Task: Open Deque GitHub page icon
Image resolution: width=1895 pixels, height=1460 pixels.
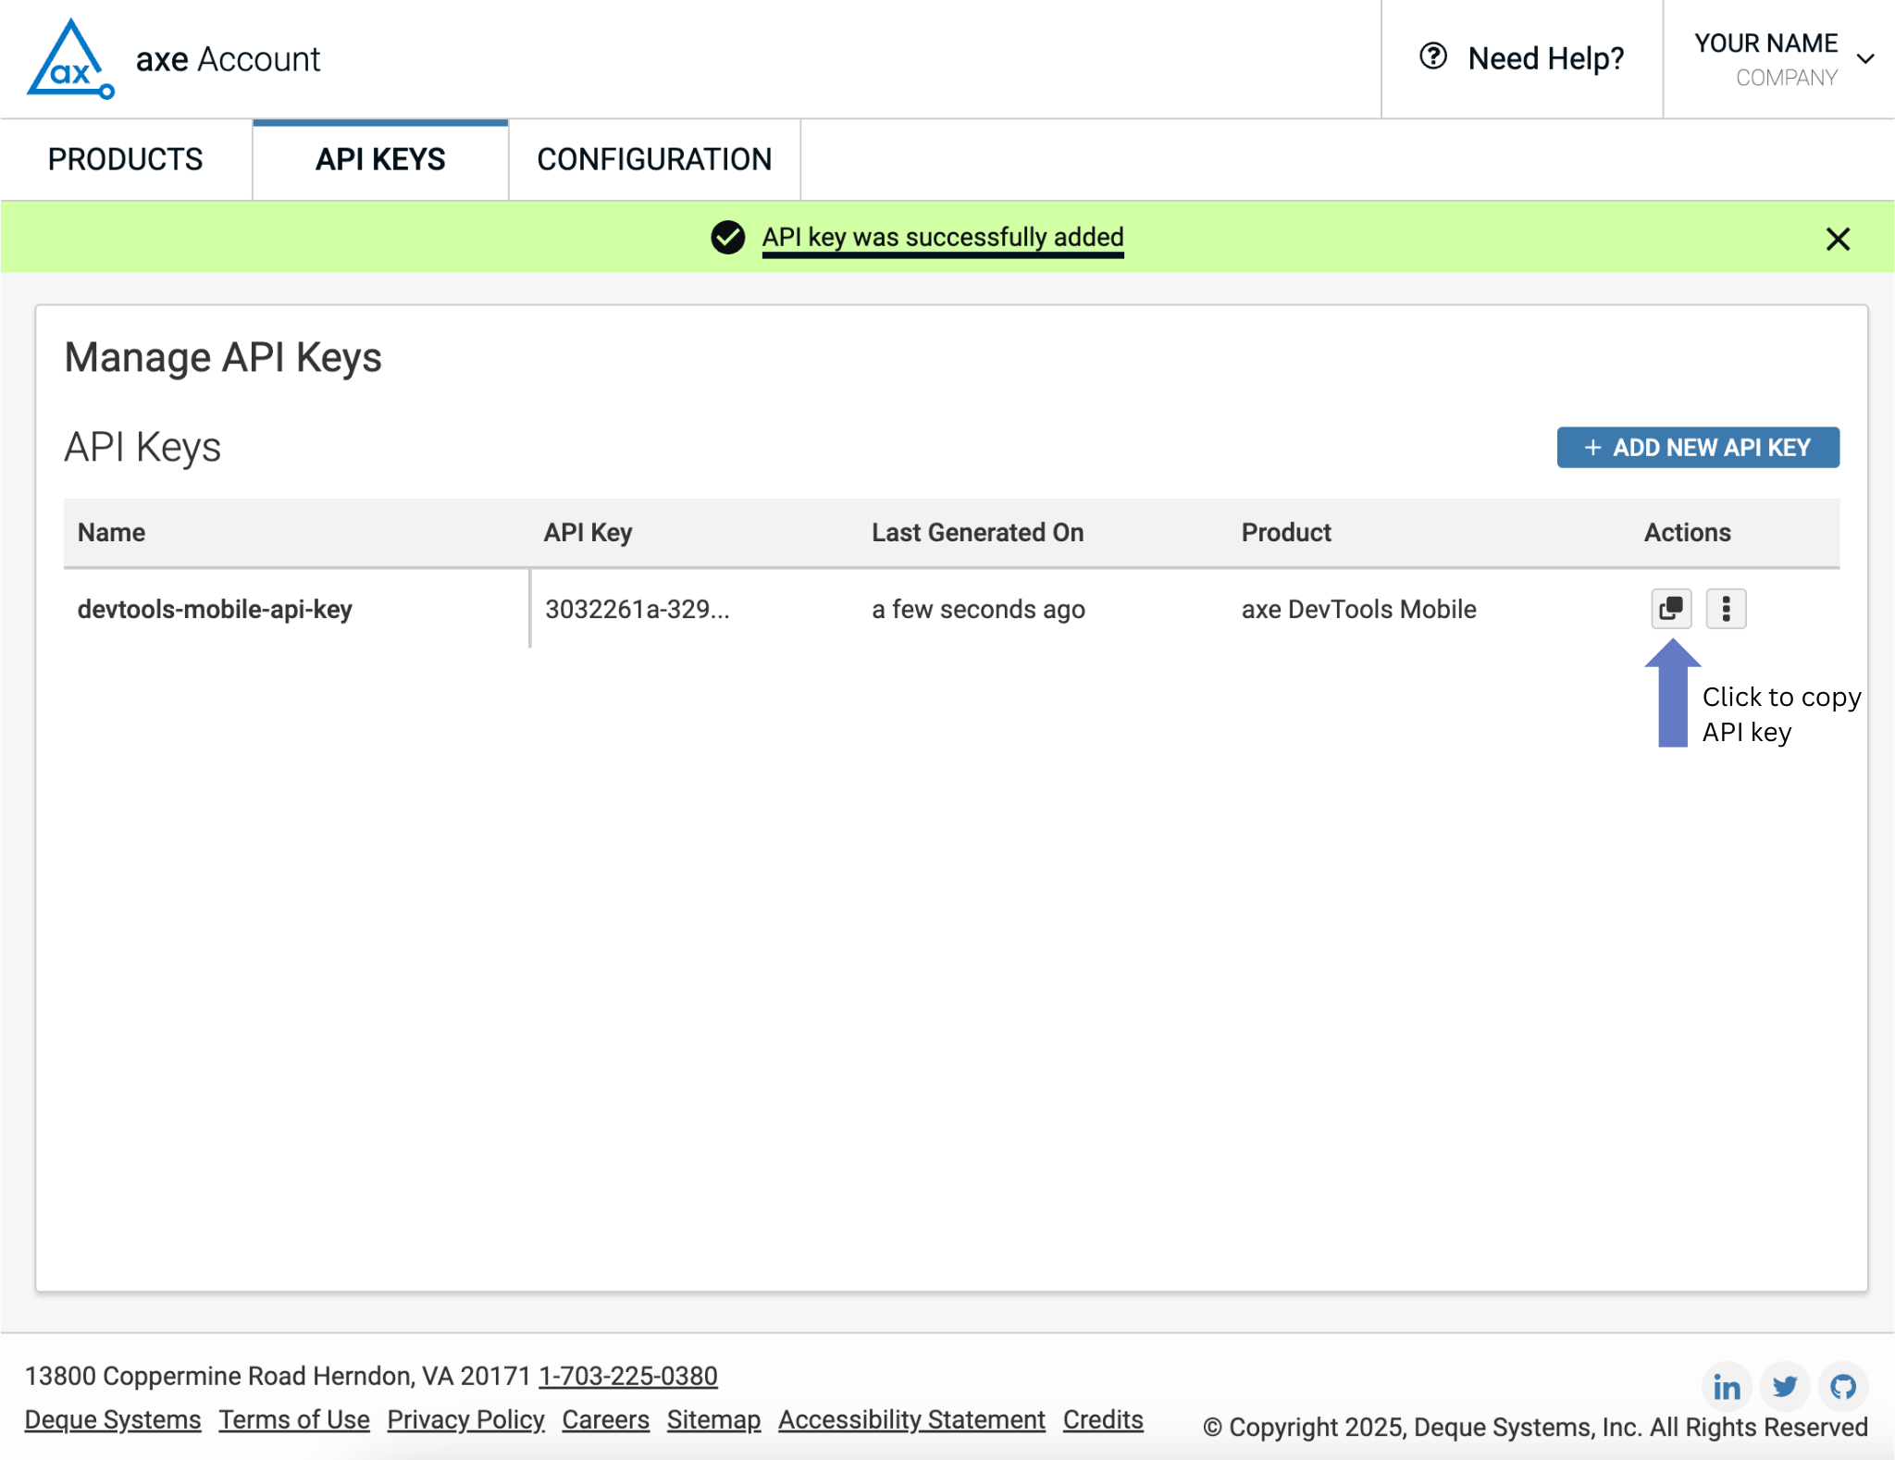Action: click(x=1842, y=1386)
